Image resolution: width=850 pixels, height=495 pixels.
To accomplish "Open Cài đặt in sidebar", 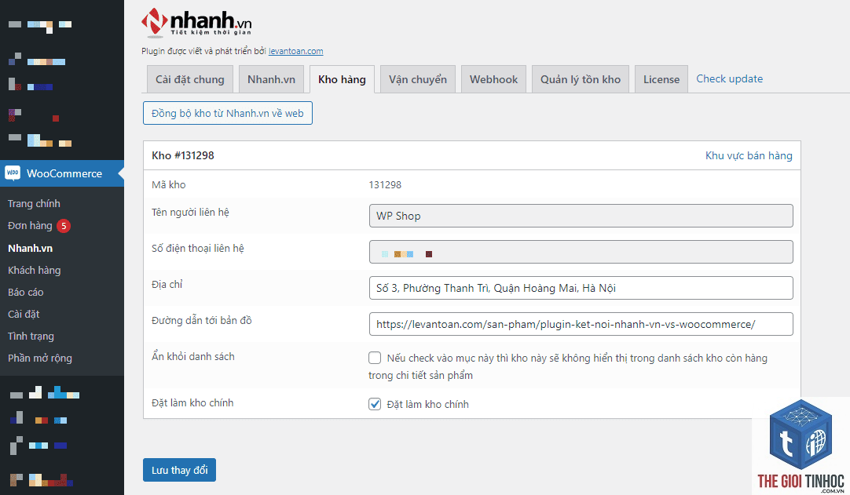I will click(x=24, y=314).
